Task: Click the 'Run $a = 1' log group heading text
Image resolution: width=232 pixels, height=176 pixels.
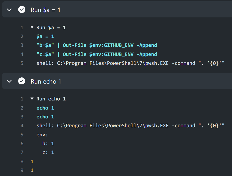Action: tap(51, 28)
